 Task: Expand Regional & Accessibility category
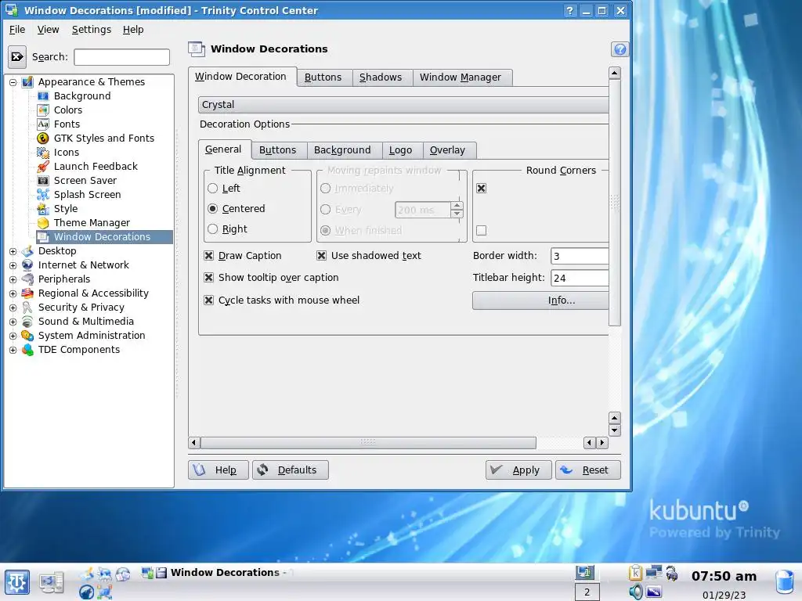(x=13, y=294)
